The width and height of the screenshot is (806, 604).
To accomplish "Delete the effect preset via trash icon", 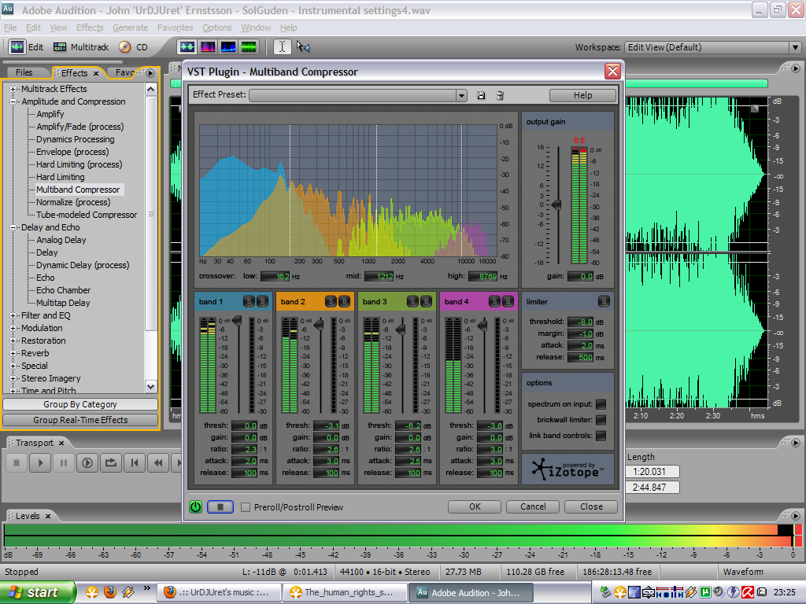I will (x=499, y=95).
